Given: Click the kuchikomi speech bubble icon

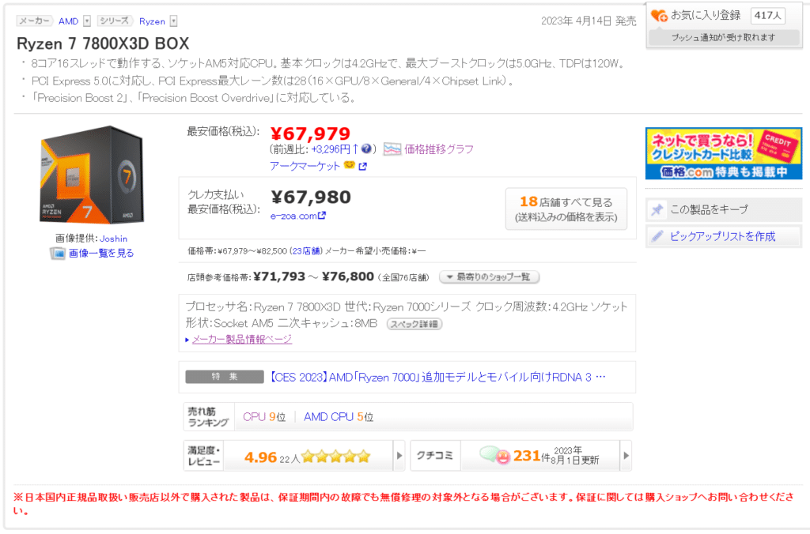Looking at the screenshot, I should pos(494,455).
